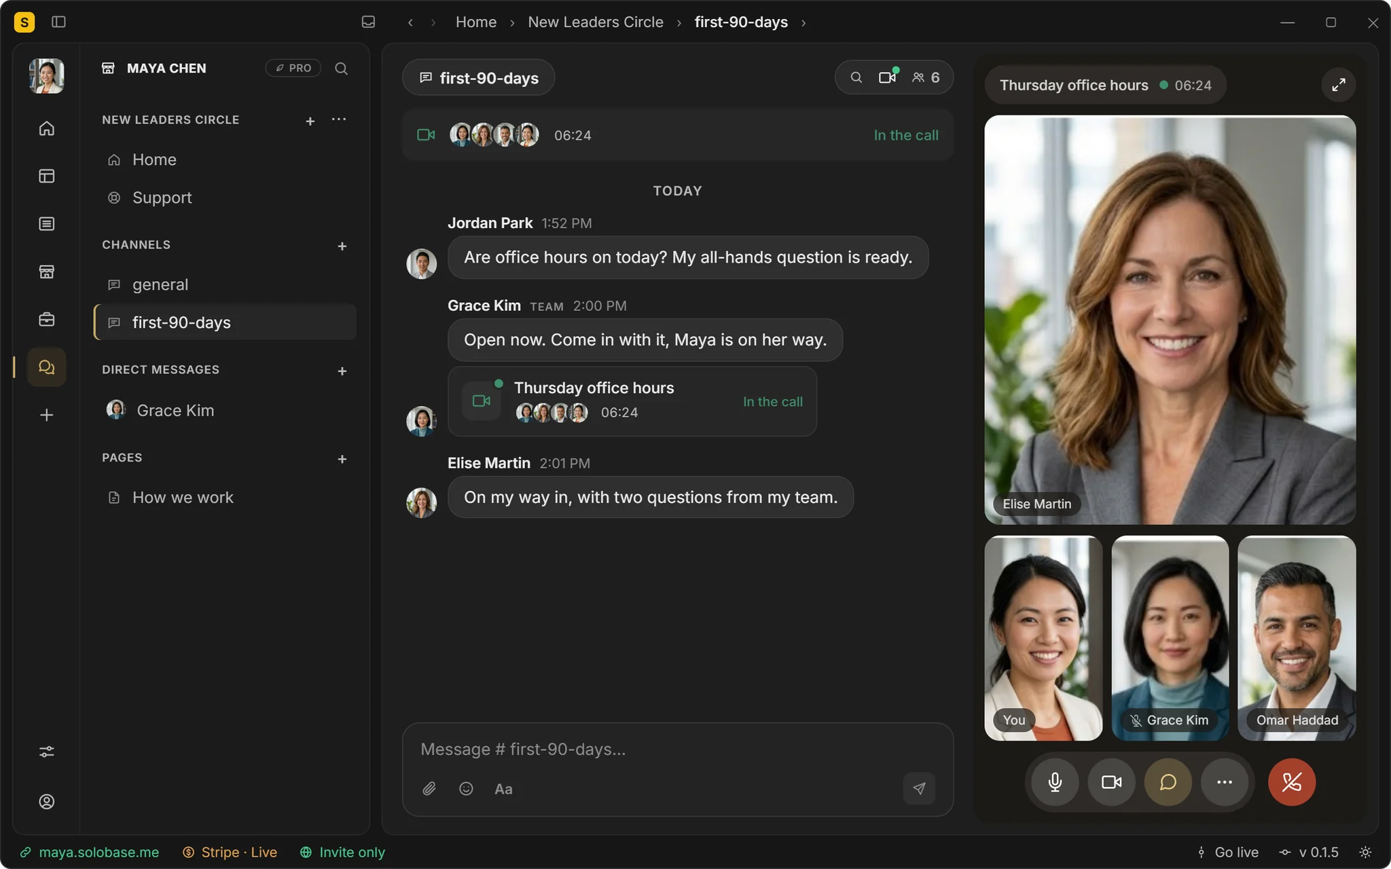Search within first-90-days channel

[856, 77]
